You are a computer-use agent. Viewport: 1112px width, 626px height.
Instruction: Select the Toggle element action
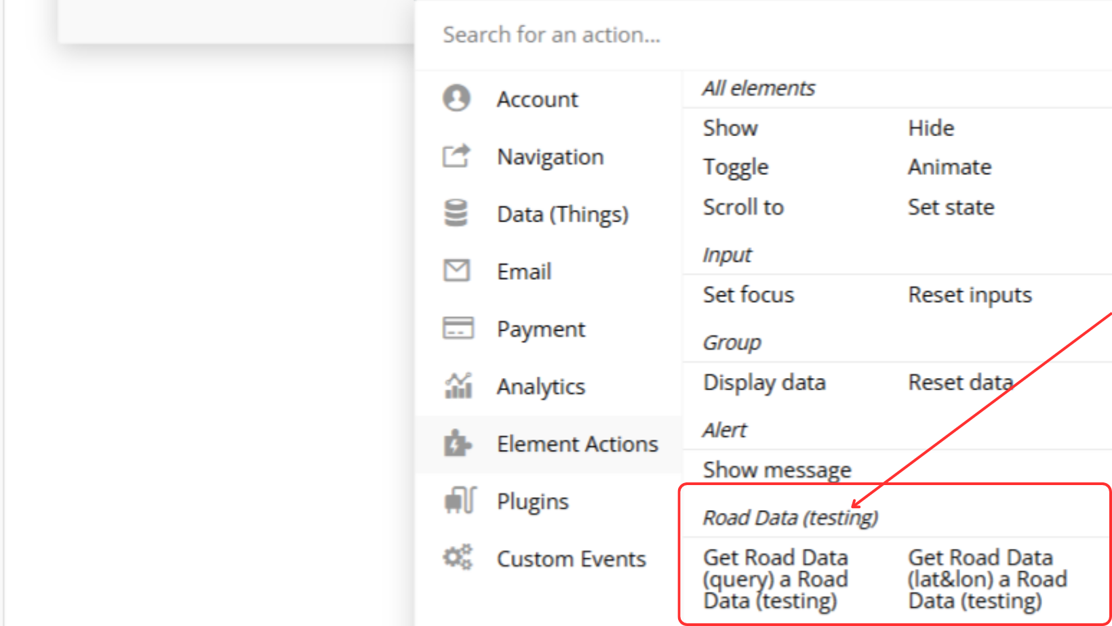(736, 167)
